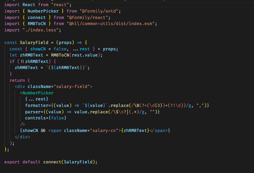Click the "salary-cn" className string
The width and height of the screenshot is (254, 173).
click(104, 130)
